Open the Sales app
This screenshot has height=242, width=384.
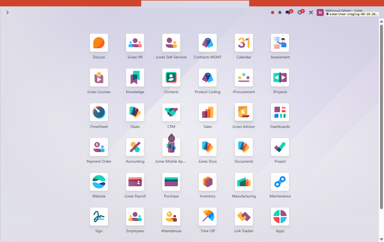(208, 112)
